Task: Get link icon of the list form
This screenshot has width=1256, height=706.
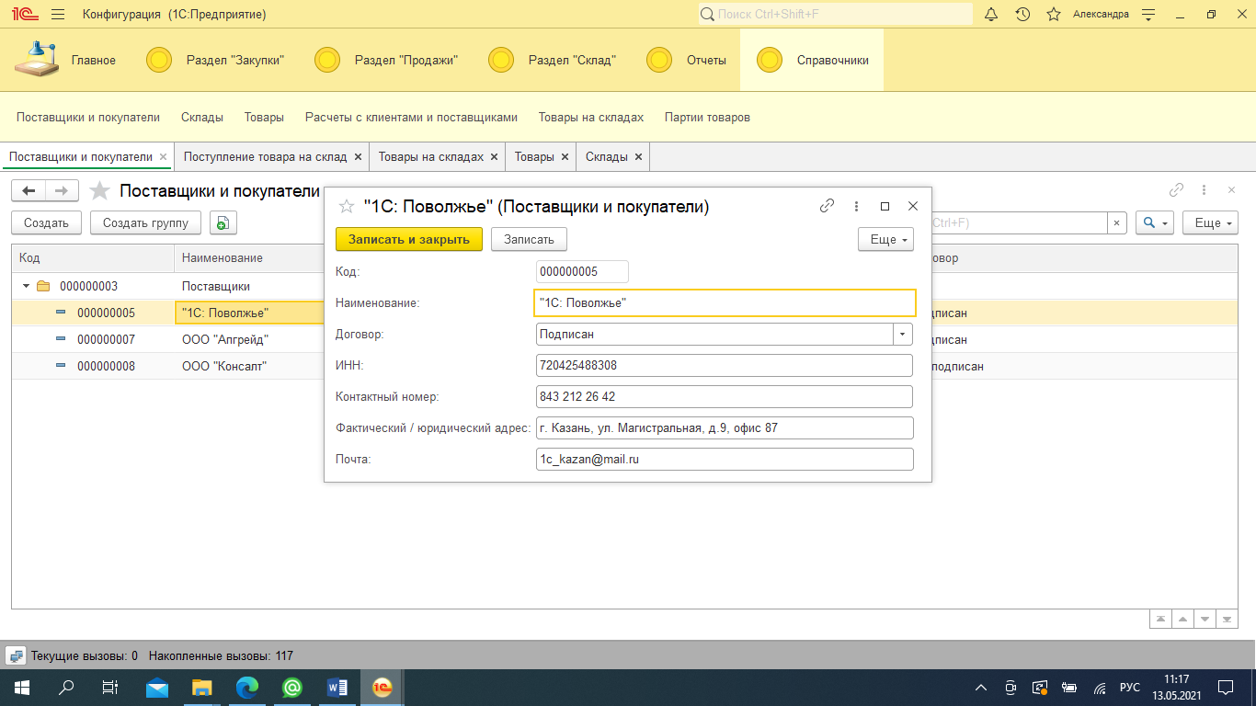Action: pyautogui.click(x=1176, y=189)
